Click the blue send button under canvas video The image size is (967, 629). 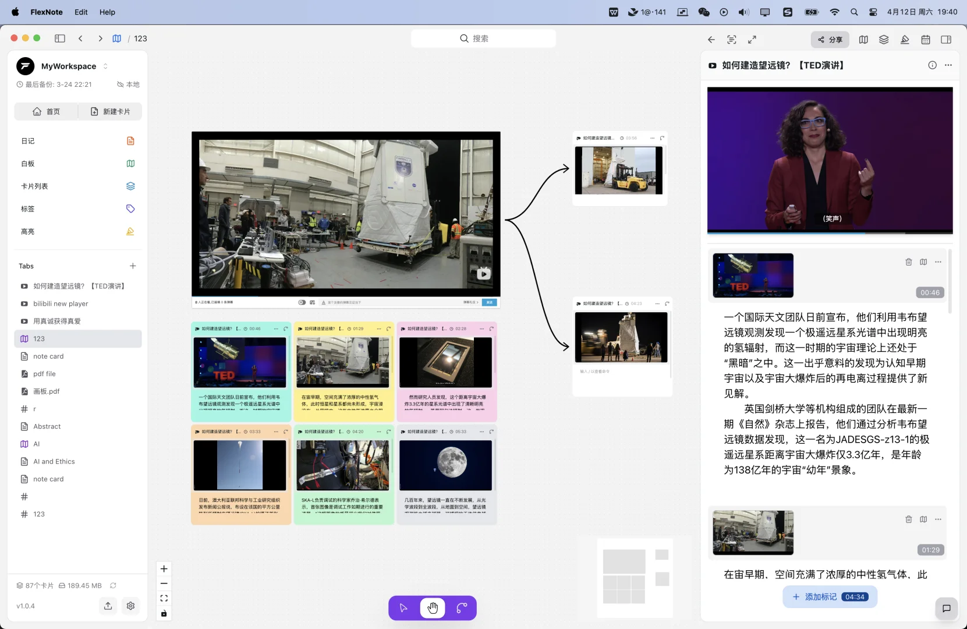pos(490,302)
